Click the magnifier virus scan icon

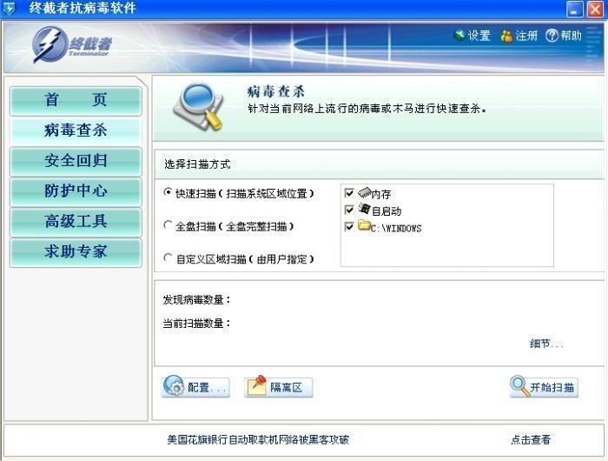tap(199, 106)
